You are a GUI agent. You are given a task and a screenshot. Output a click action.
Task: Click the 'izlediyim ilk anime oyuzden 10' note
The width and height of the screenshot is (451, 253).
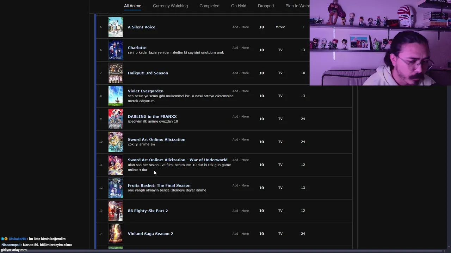(x=153, y=122)
